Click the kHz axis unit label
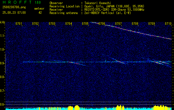 coord(2,22)
